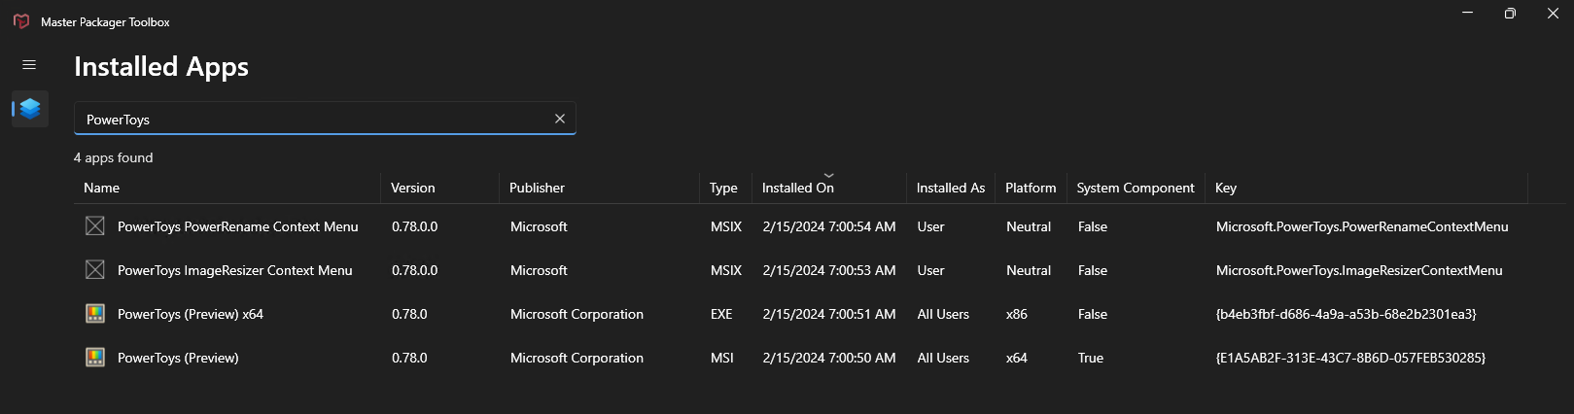Select the Installed Apps sidebar icon
The height and width of the screenshot is (414, 1574).
coord(30,109)
